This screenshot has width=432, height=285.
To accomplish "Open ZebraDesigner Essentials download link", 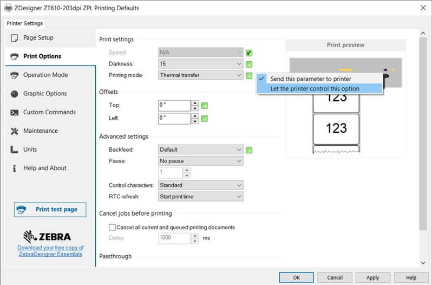I will (x=50, y=251).
